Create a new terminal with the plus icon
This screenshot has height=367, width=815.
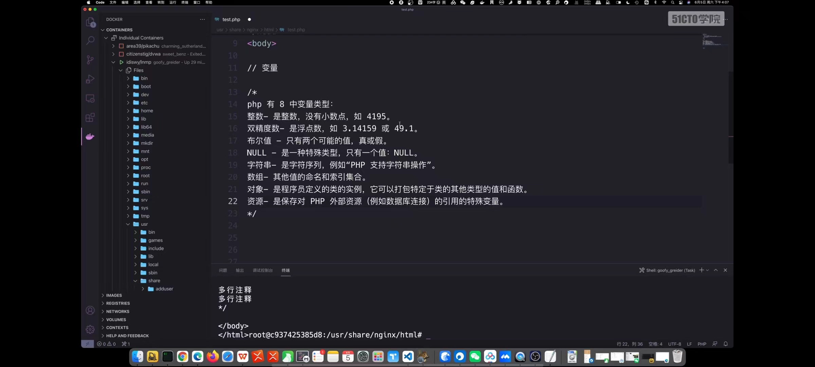[x=702, y=270]
